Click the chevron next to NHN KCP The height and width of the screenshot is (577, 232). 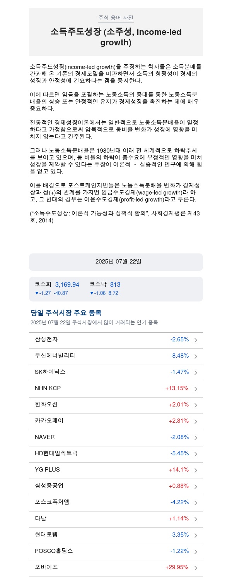tap(196, 389)
